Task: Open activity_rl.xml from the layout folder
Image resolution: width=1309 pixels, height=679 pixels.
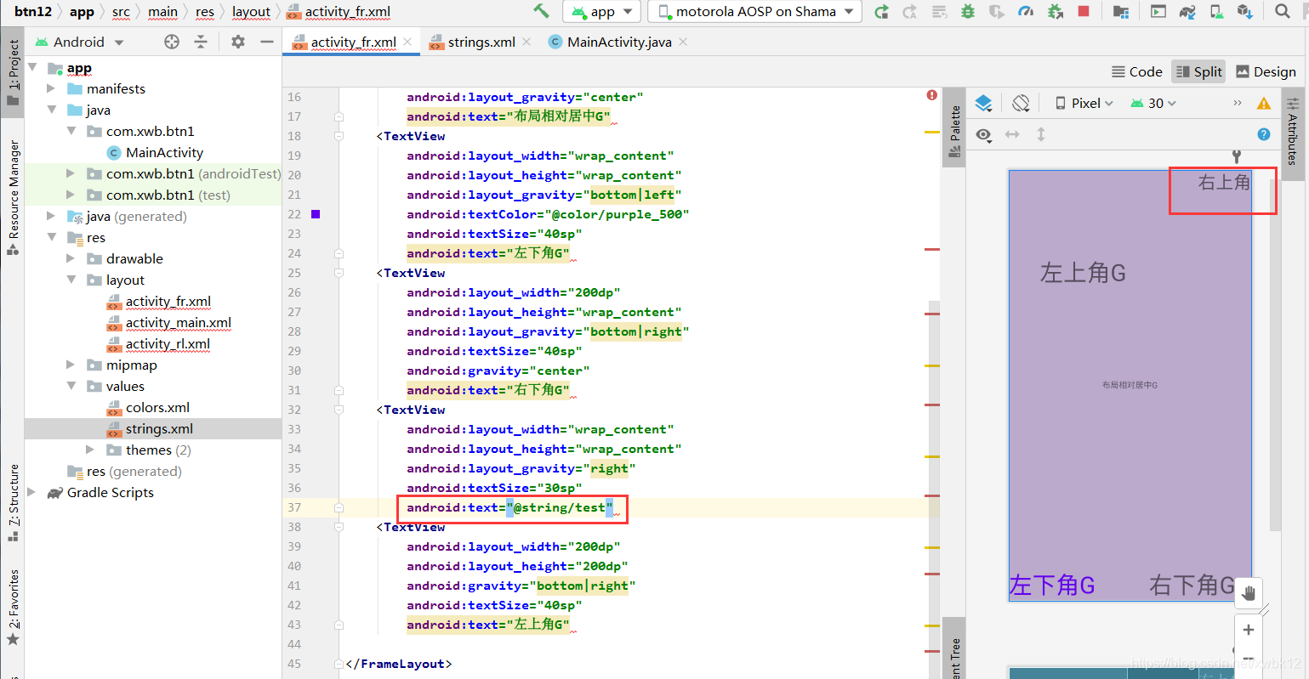Action: (168, 343)
